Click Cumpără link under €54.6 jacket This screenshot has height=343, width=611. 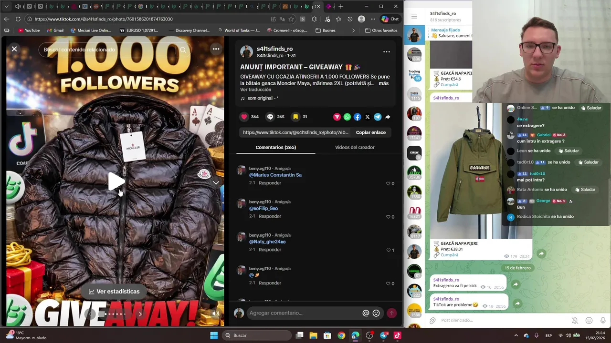point(449,85)
